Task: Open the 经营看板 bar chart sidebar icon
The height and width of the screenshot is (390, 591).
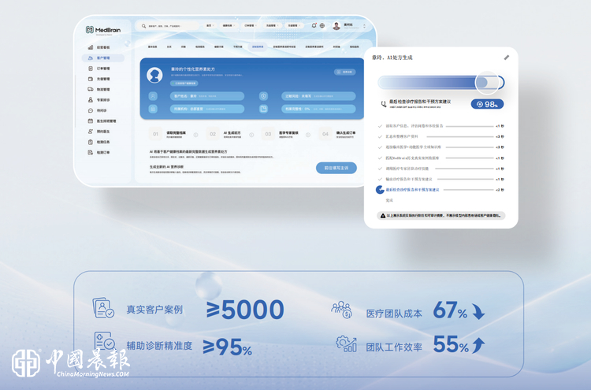Action: pyautogui.click(x=91, y=47)
